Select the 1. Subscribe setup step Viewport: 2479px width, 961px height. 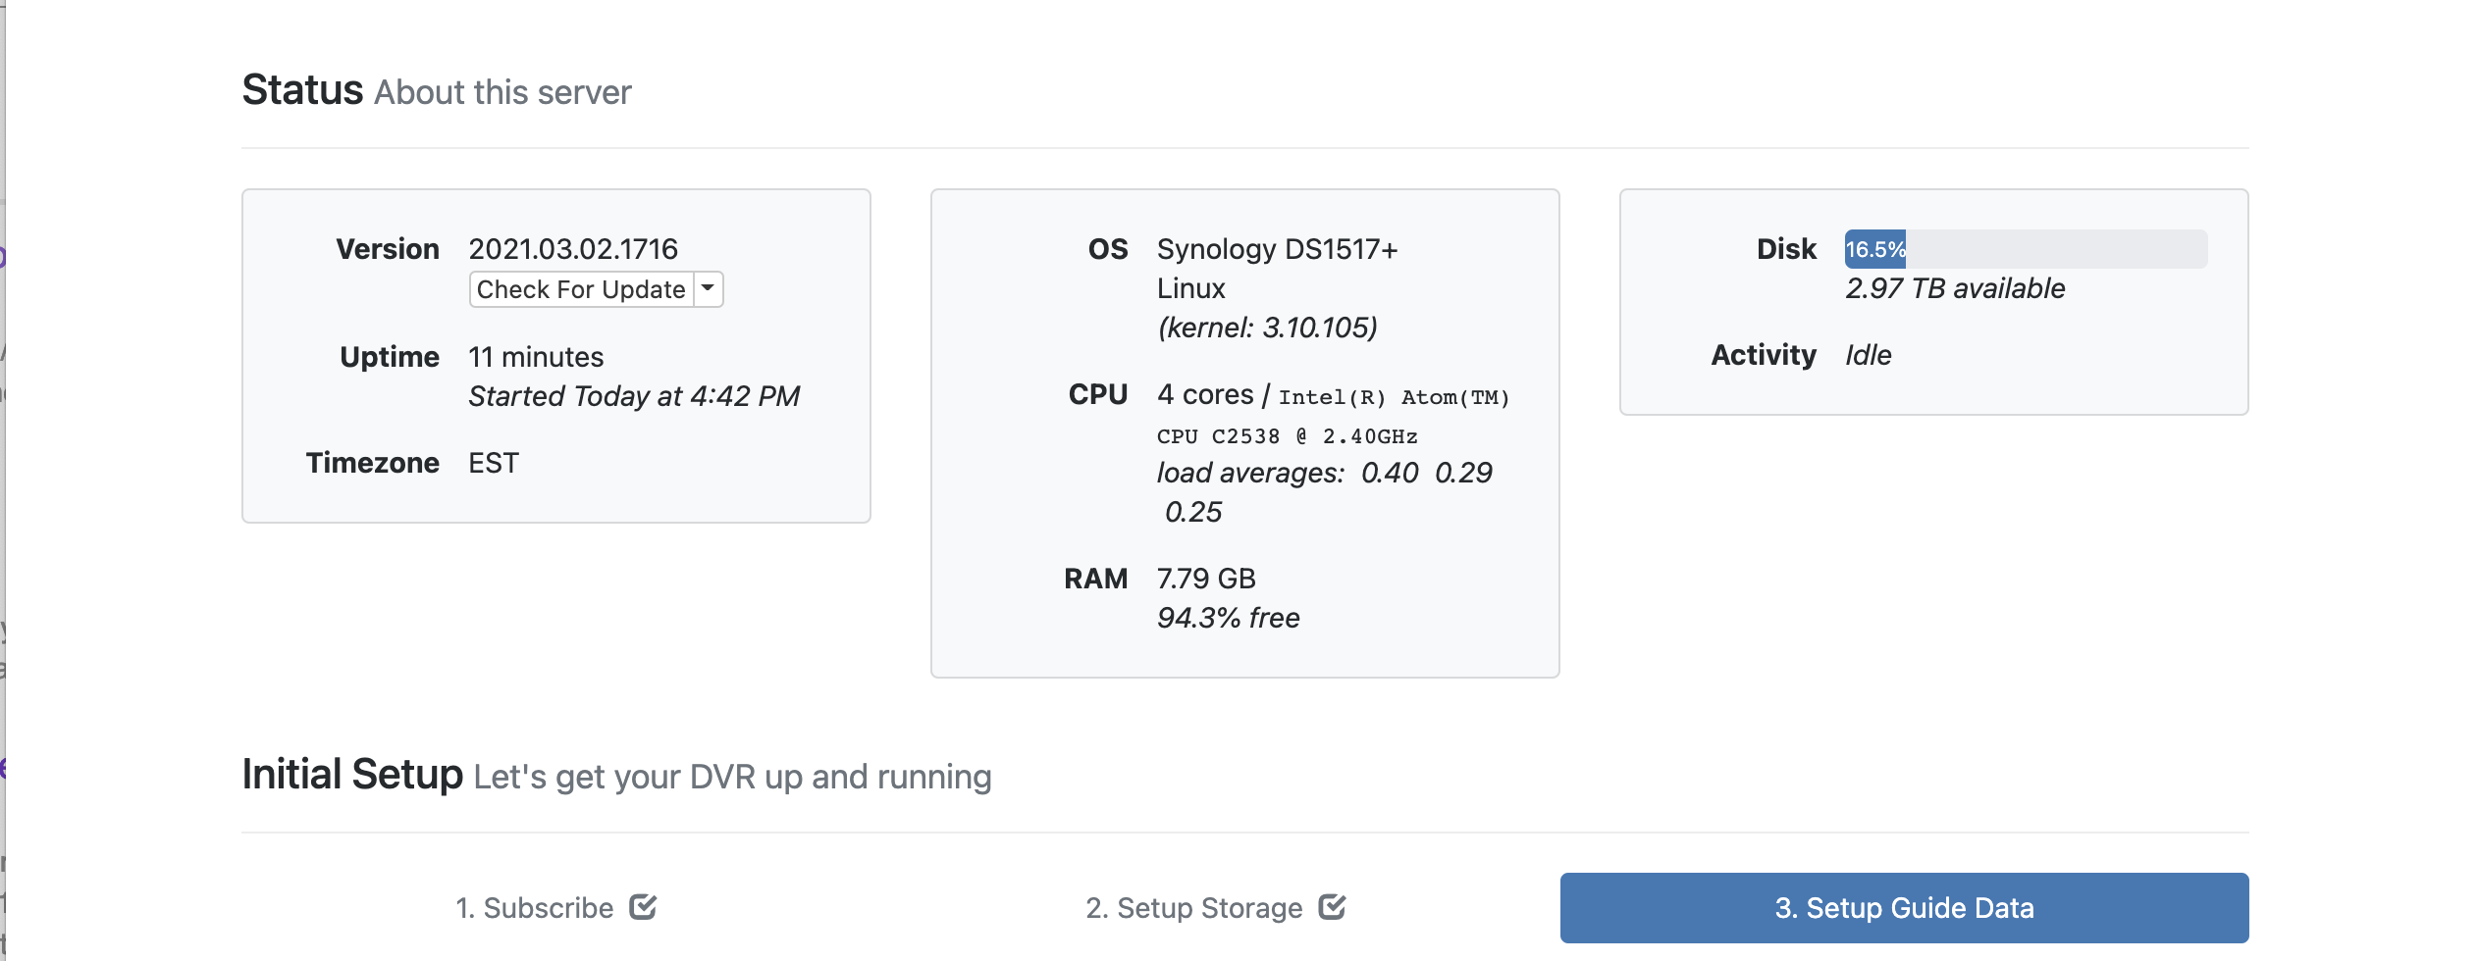535,908
